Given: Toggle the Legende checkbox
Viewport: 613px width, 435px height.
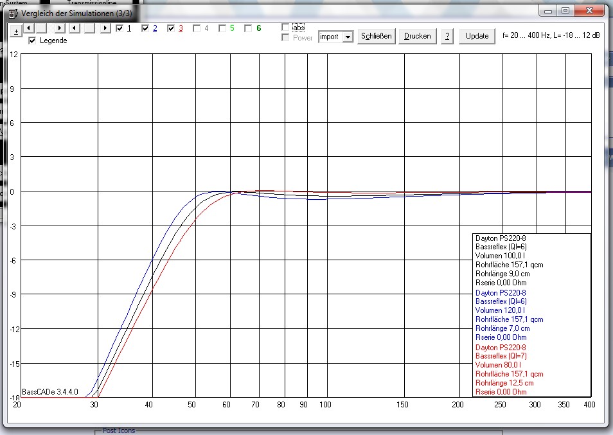Looking at the screenshot, I should [x=32, y=40].
